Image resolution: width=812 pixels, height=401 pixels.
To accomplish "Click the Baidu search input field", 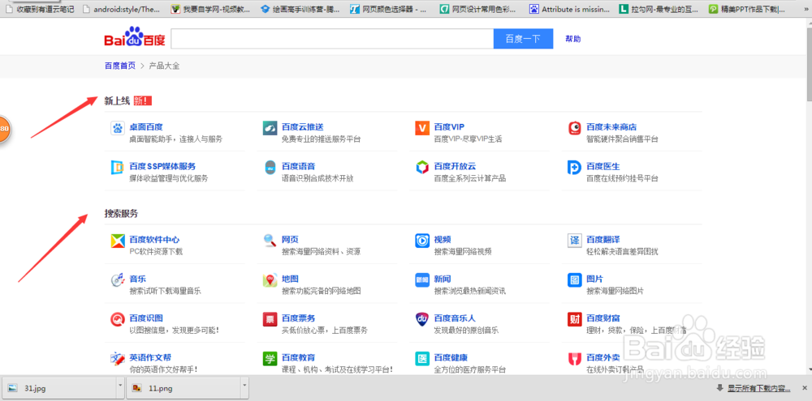I will pos(332,39).
